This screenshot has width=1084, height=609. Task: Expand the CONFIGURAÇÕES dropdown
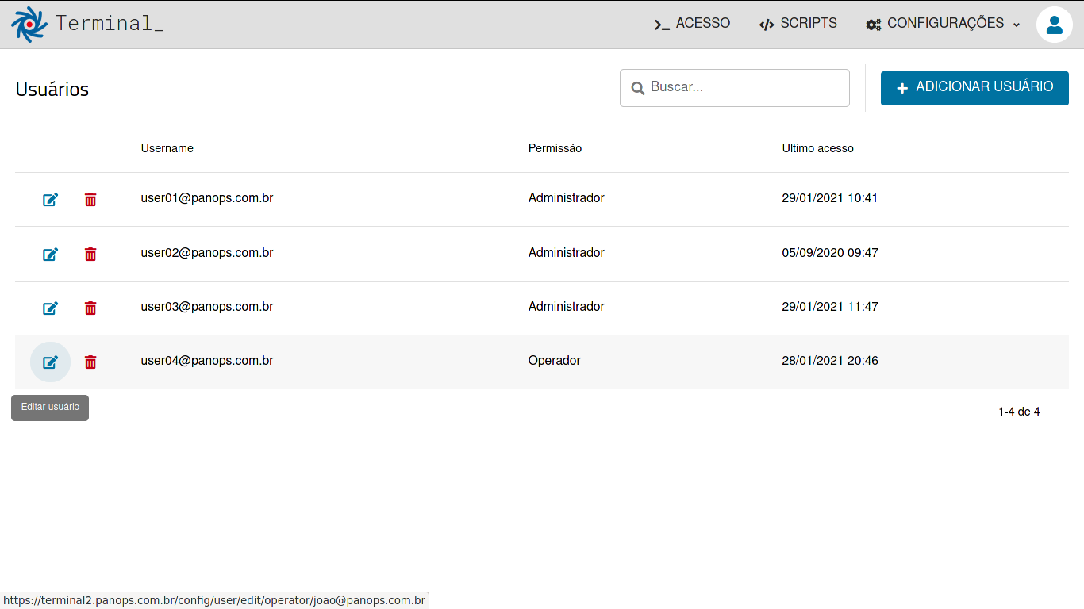943,24
